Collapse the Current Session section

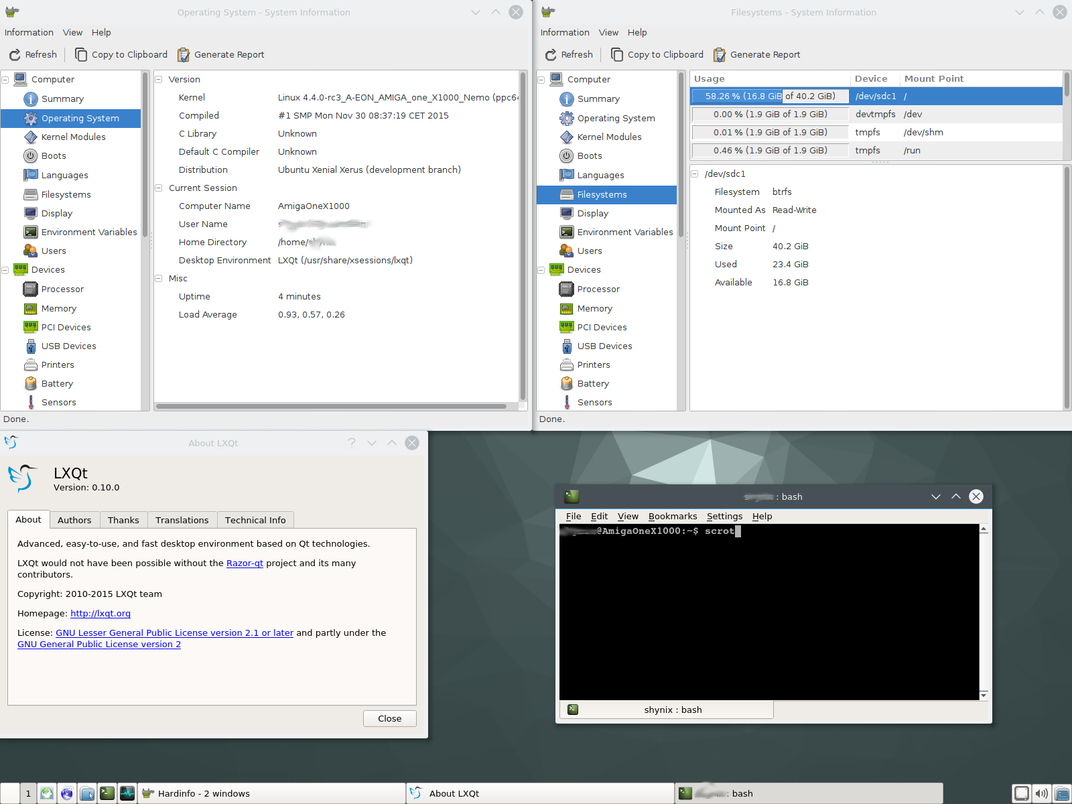point(159,188)
